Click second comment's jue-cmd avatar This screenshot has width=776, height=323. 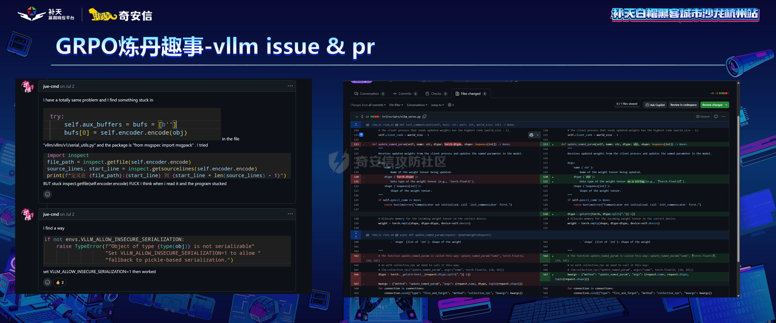click(27, 214)
